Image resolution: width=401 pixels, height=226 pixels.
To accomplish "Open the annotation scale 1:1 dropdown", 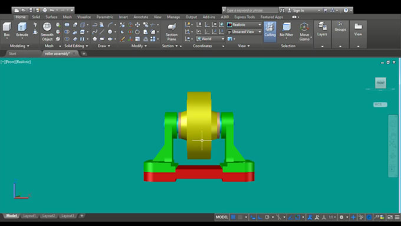I will coord(332,217).
